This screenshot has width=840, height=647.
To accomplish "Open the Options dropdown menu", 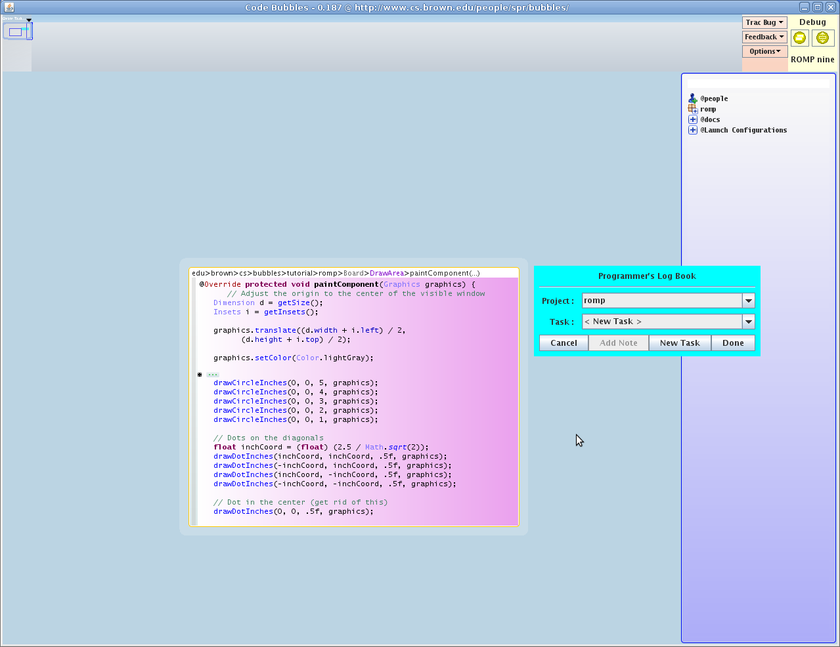I will tap(764, 51).
